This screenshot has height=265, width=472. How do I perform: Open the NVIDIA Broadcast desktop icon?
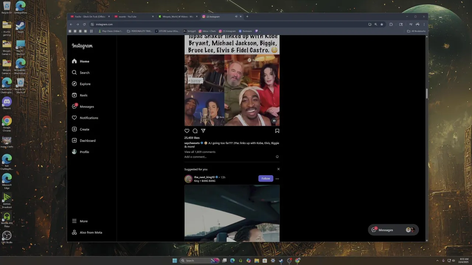tap(7, 200)
